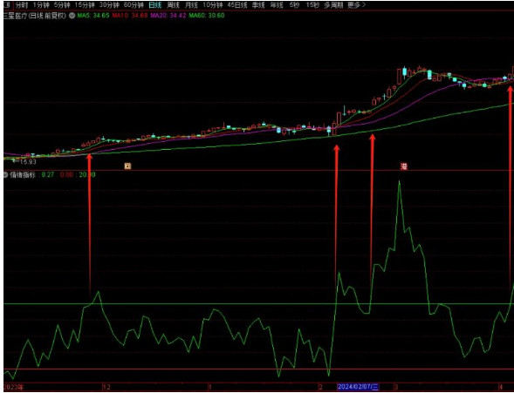The width and height of the screenshot is (514, 393).
Task: Click the highlighted 2024/02/07 date label
Action: coord(358,387)
